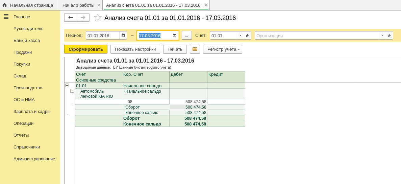Go back with the left arrow button
The image size is (401, 184).
coord(70,17)
